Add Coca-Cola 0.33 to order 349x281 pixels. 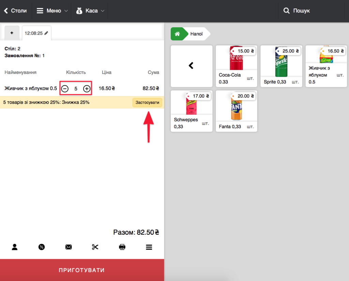coord(236,66)
